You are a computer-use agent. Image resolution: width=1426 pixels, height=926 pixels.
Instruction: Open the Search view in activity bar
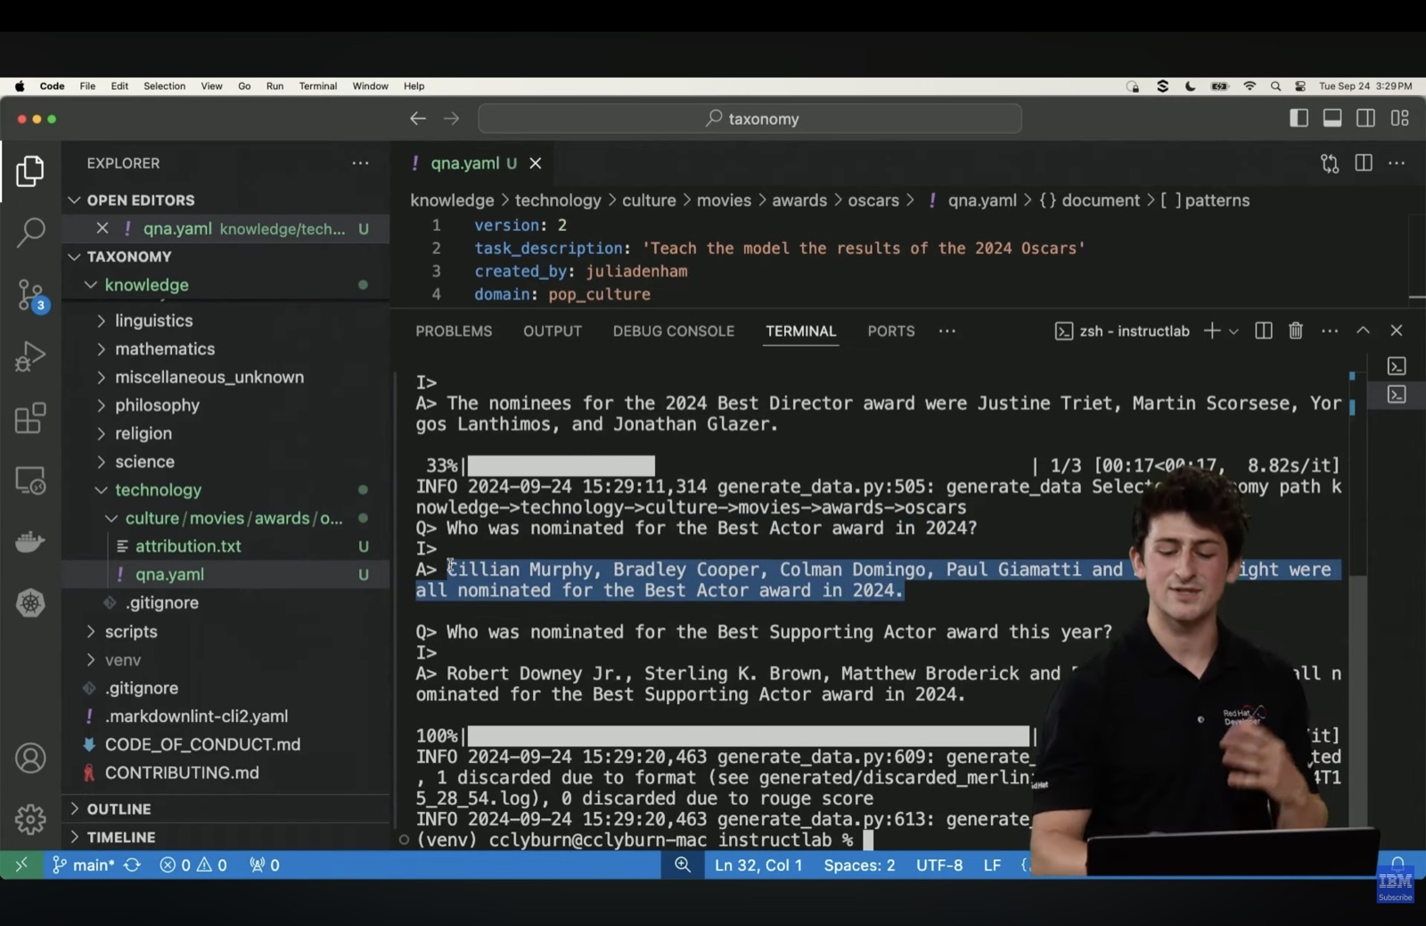(30, 232)
